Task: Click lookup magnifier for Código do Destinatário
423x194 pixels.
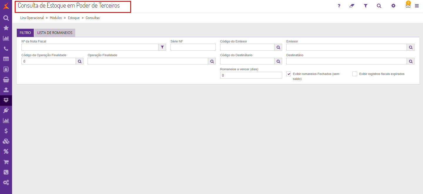Action: [x=278, y=61]
